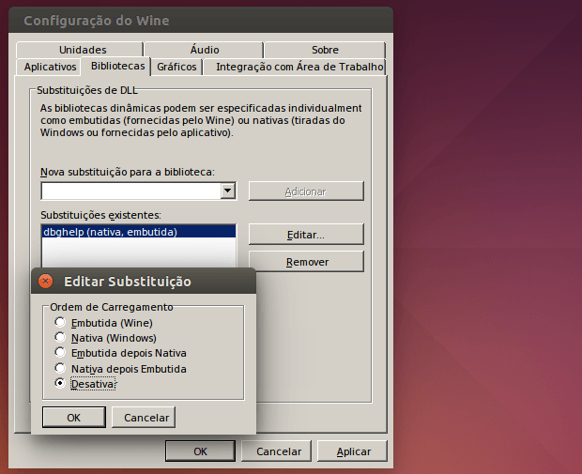582x474 pixels.
Task: Focus the Nova substituição library text field
Action: click(x=131, y=191)
